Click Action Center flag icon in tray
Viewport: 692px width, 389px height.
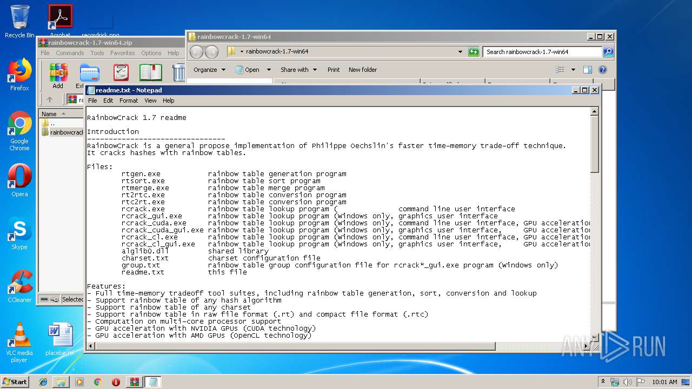(641, 382)
